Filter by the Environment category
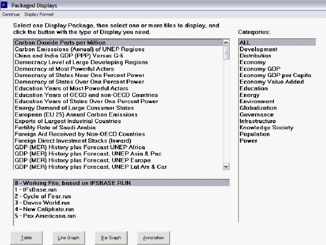Screen dimensions: 326x245 point(257,101)
